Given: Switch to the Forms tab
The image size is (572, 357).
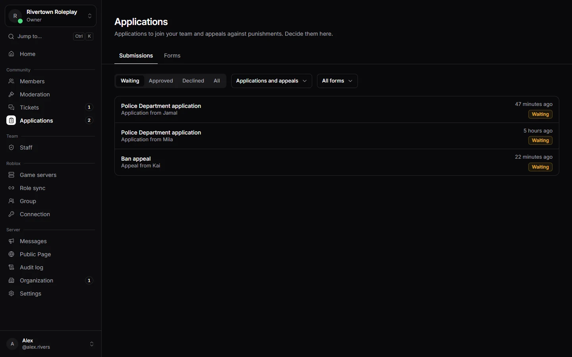Looking at the screenshot, I should tap(172, 56).
